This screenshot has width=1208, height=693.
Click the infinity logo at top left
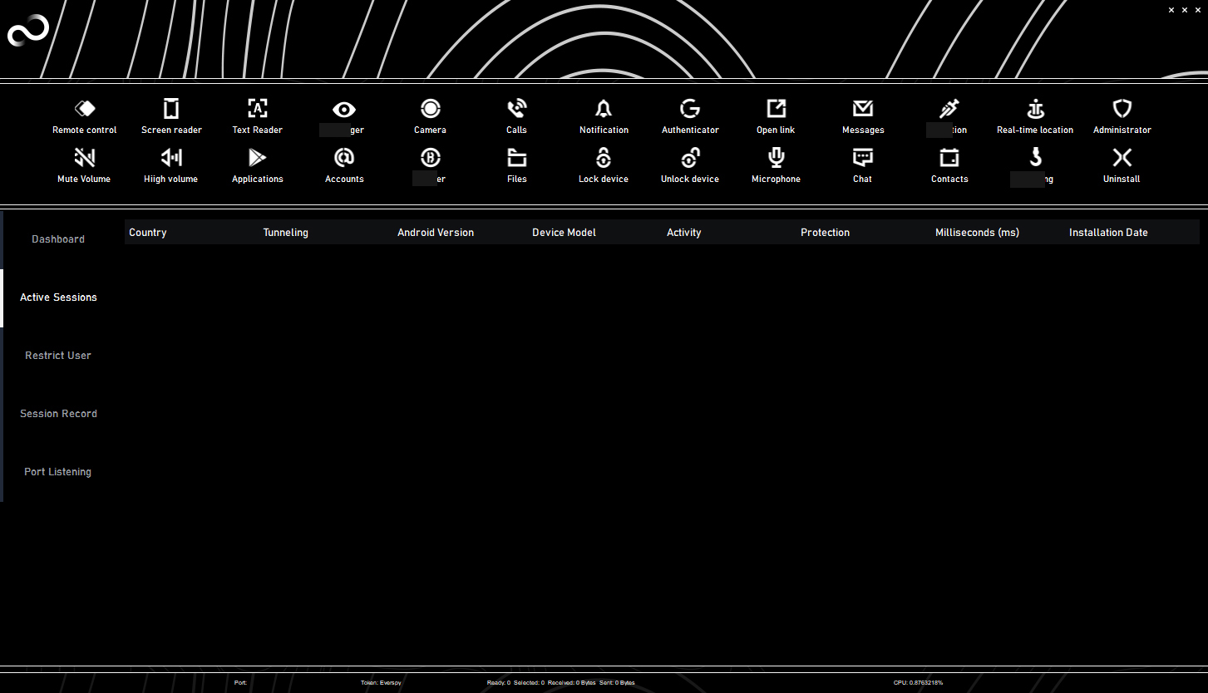pyautogui.click(x=28, y=32)
